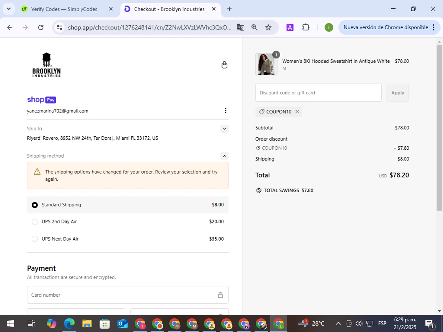Click the Translate page icon in address bar
Image resolution: width=443 pixels, height=332 pixels.
click(x=241, y=27)
